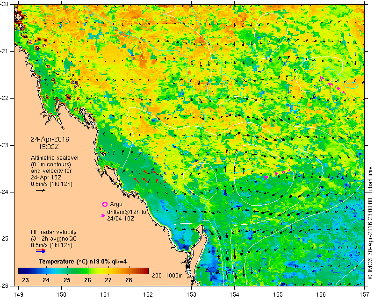This screenshot has height=299, width=374.
Task: Click the longitude axis label 150
Action: click(62, 295)
